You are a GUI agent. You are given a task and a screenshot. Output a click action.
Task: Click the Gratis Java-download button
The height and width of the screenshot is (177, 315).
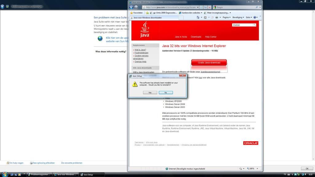209,63
